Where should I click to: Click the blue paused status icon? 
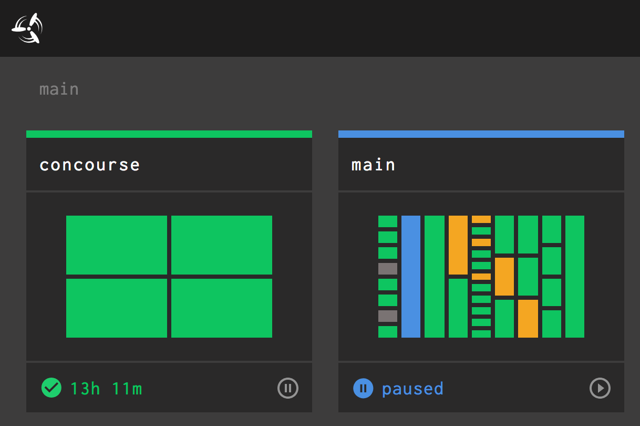(363, 389)
